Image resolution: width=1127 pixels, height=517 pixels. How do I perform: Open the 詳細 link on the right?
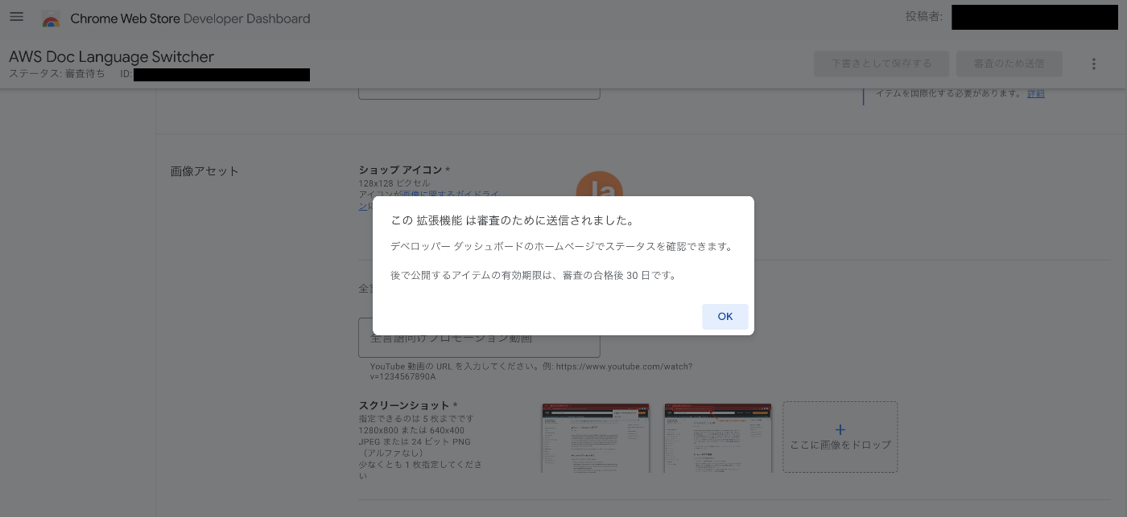[x=1036, y=93]
